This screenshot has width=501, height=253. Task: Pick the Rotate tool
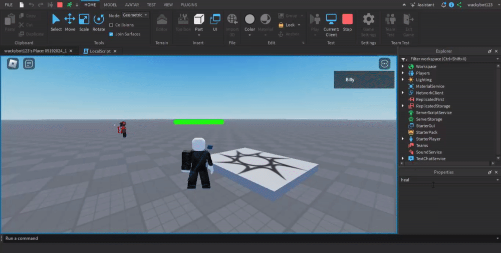tap(99, 22)
